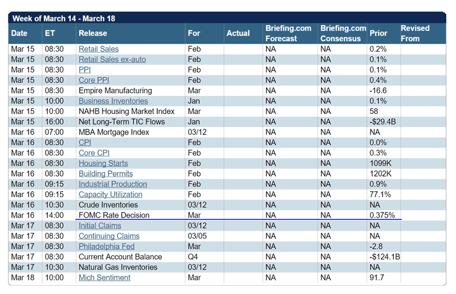456x294 pixels.
Task: Click the Prior column header
Action: pyautogui.click(x=378, y=33)
